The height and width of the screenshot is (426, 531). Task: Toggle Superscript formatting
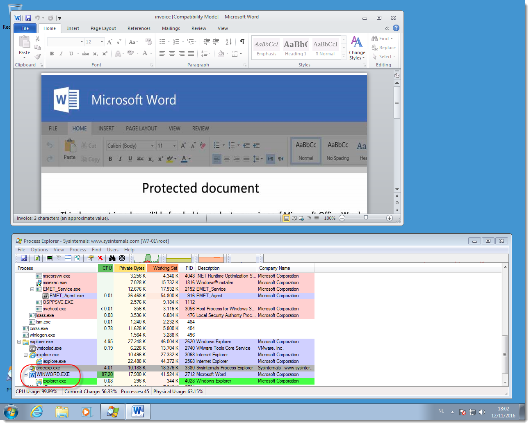(105, 54)
